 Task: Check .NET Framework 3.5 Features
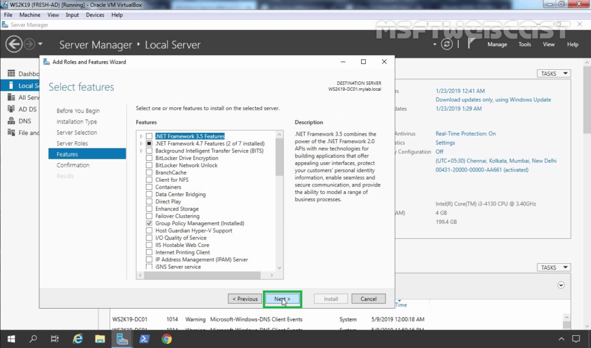point(149,136)
